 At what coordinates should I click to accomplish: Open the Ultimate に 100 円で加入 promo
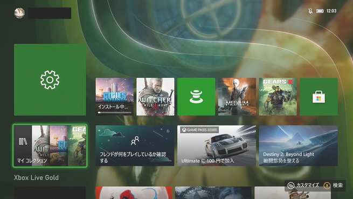point(217,146)
